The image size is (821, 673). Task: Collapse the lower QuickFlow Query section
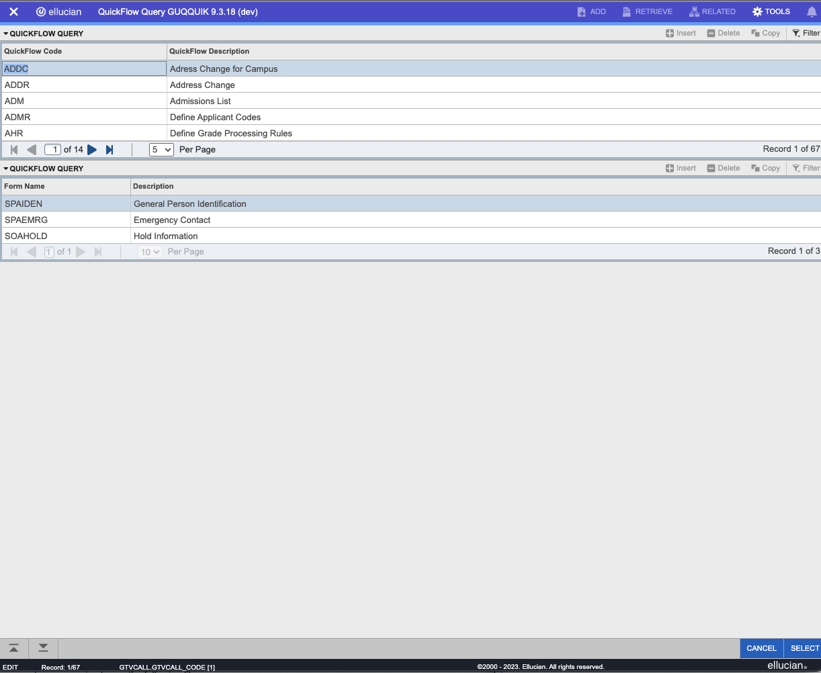6,169
